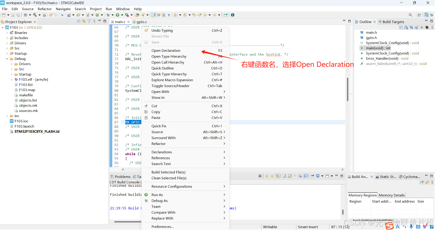
Task: Open the Refactor menu in menu bar
Action: (45, 9)
